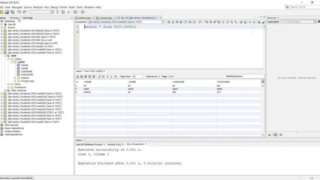This screenshot has height=180, width=320.
Task: Click the Stop Macro Recording icon
Action: pyautogui.click(x=254, y=22)
